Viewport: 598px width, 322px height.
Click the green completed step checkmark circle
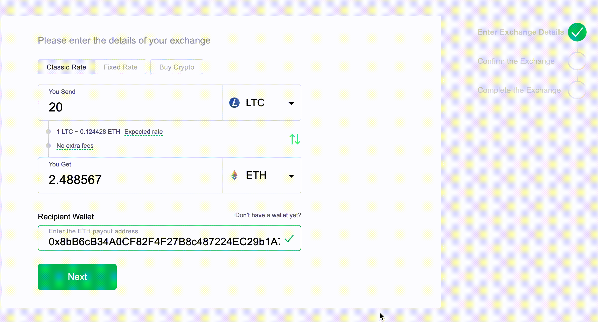click(x=577, y=32)
